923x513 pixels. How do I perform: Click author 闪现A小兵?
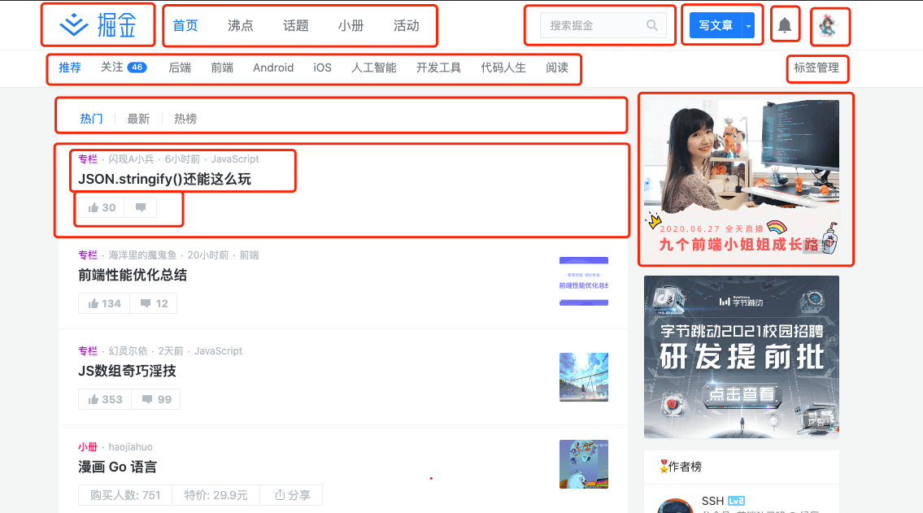(131, 159)
